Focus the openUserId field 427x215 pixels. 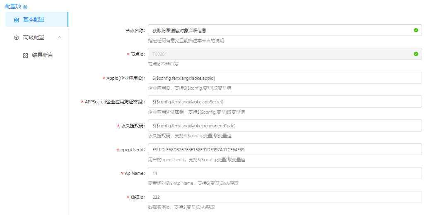tap(285, 150)
